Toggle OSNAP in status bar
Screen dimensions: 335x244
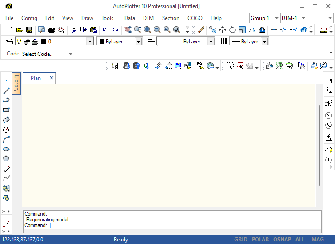click(282, 240)
